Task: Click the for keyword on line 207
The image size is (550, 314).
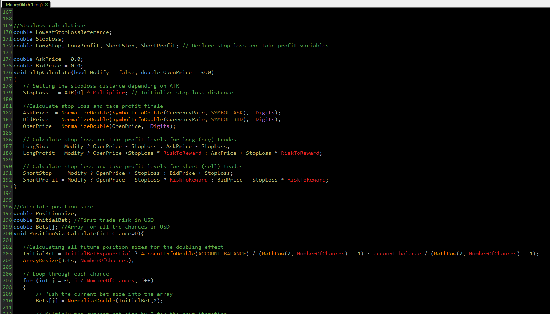Action: 28,280
